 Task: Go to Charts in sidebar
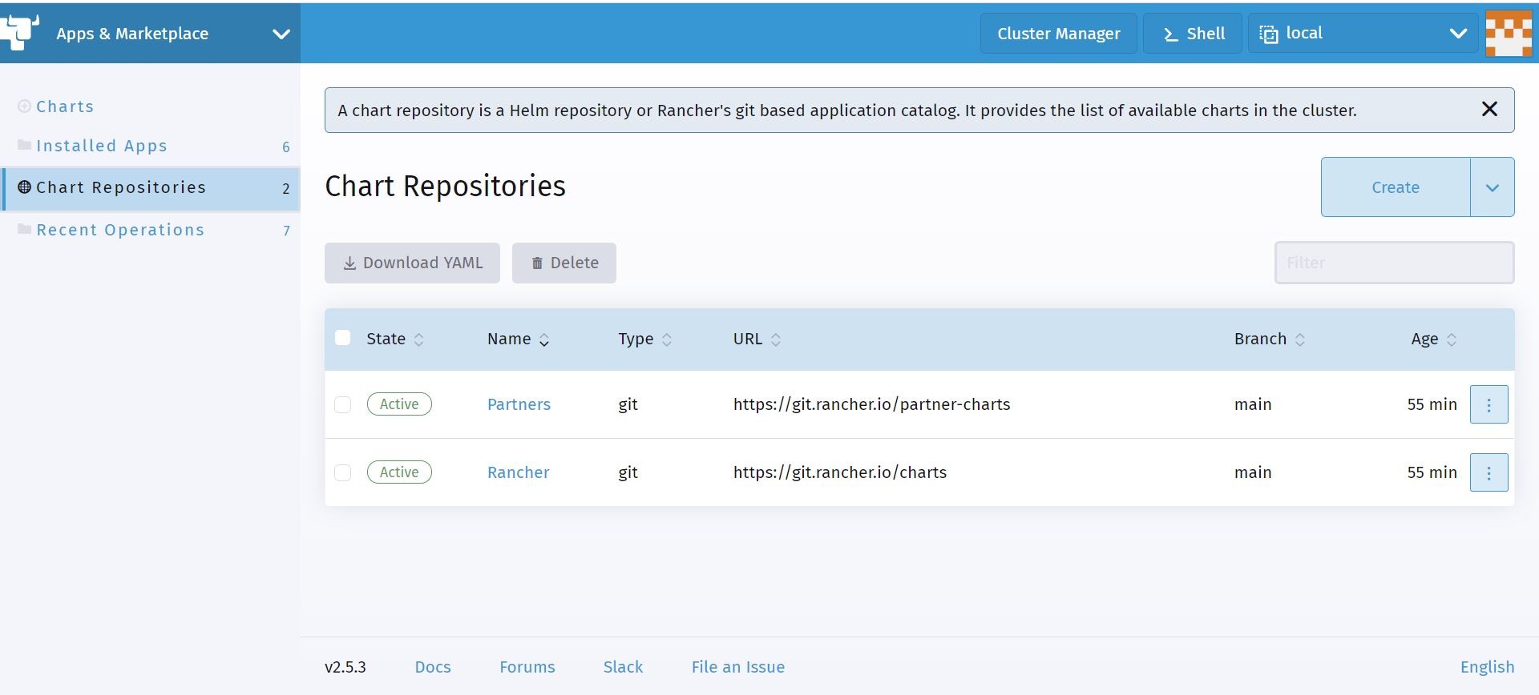65,106
